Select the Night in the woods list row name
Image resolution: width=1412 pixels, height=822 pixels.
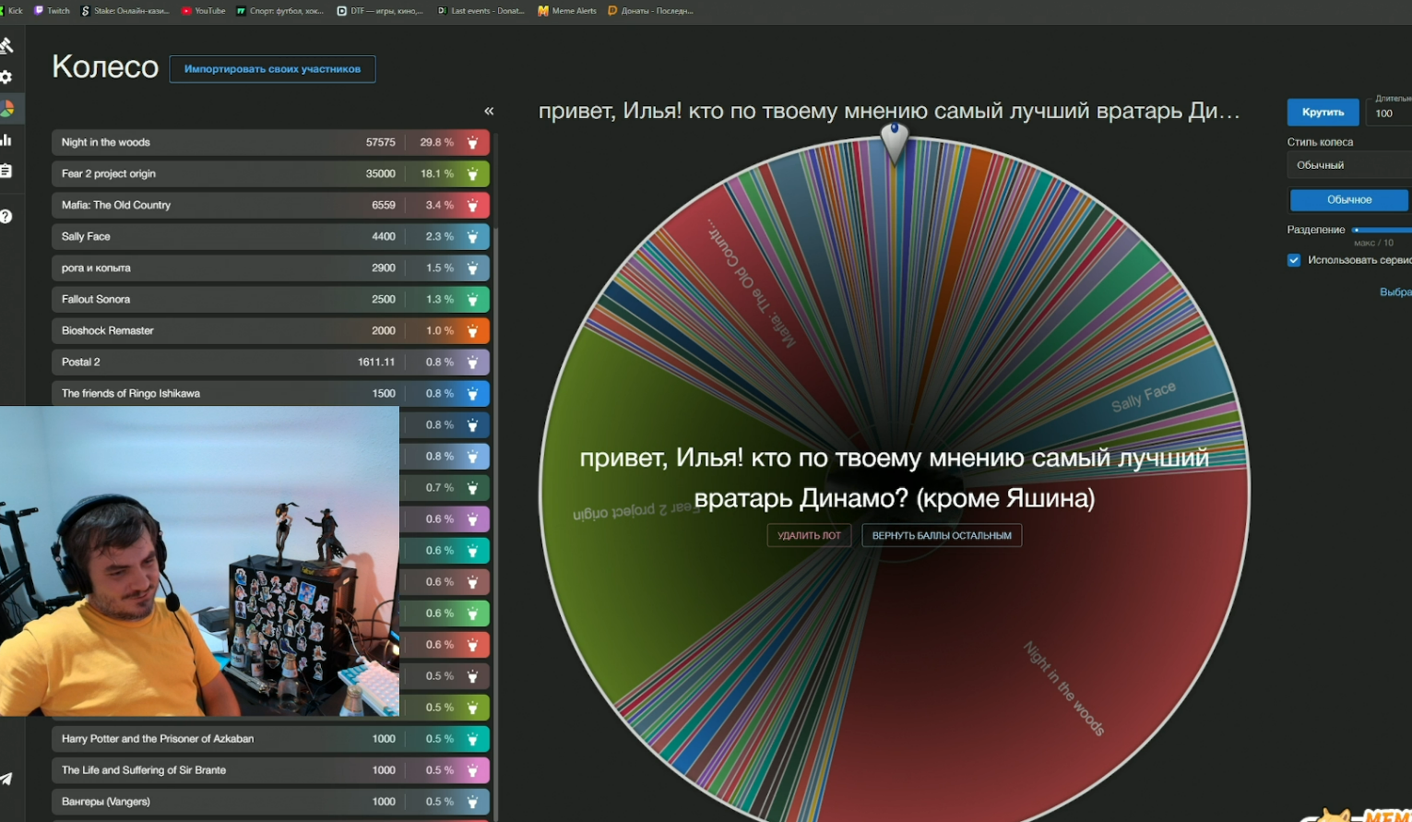click(106, 142)
